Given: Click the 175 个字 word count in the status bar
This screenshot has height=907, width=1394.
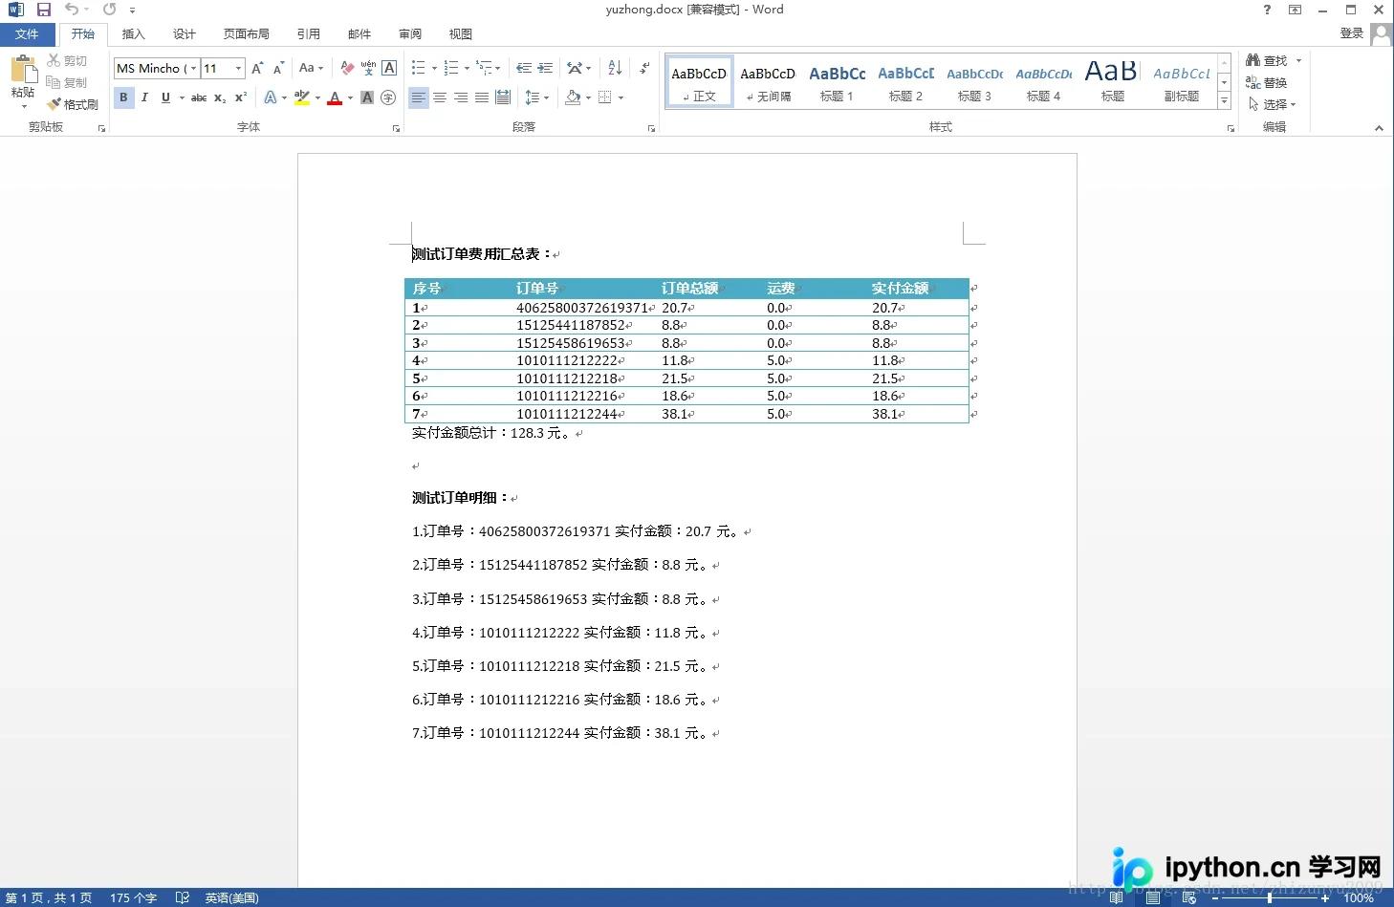Looking at the screenshot, I should (133, 898).
